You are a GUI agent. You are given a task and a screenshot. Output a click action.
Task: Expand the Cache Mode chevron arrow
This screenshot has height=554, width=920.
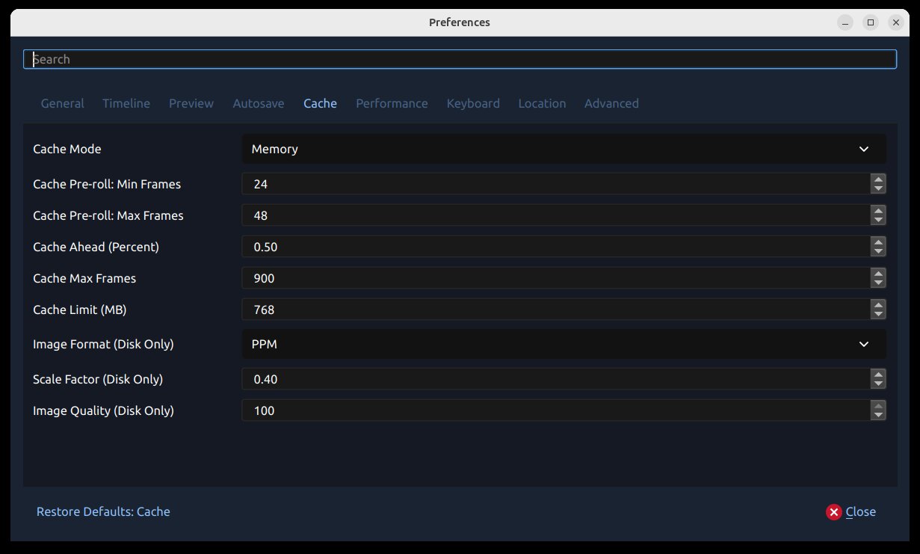[x=864, y=149]
